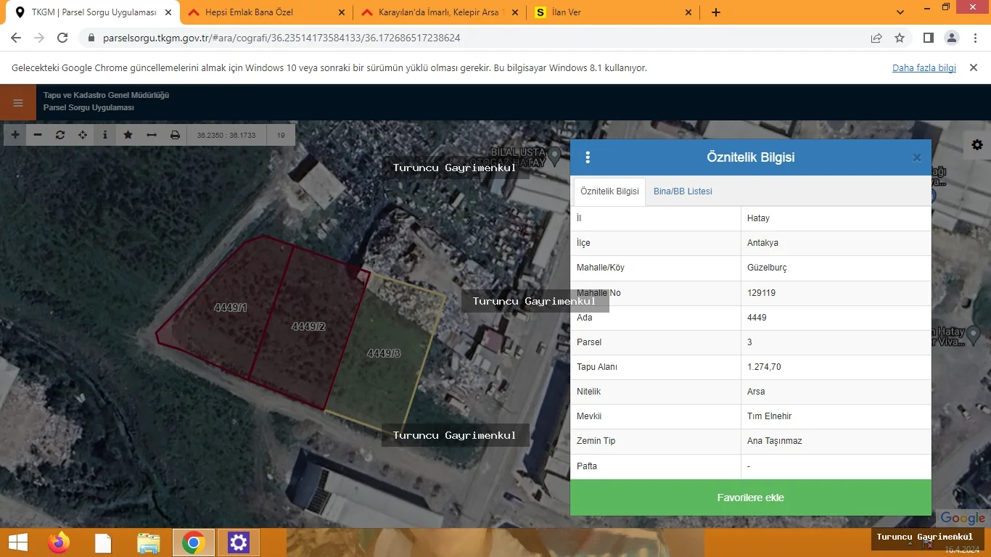Choose the measure distance arrow tool

coord(152,135)
